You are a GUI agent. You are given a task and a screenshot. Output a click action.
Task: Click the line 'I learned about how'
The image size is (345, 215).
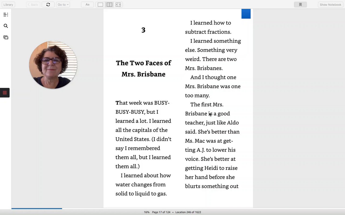(146, 175)
